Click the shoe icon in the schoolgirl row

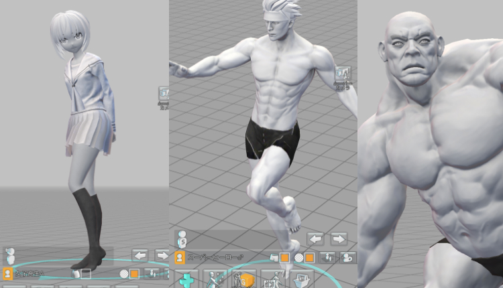coord(75,274)
